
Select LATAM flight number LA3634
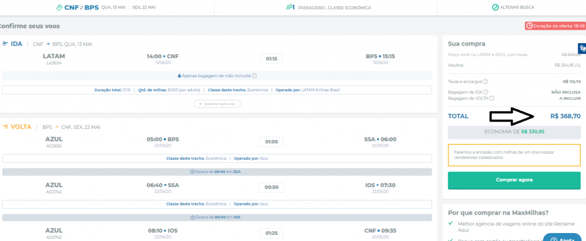(x=54, y=63)
